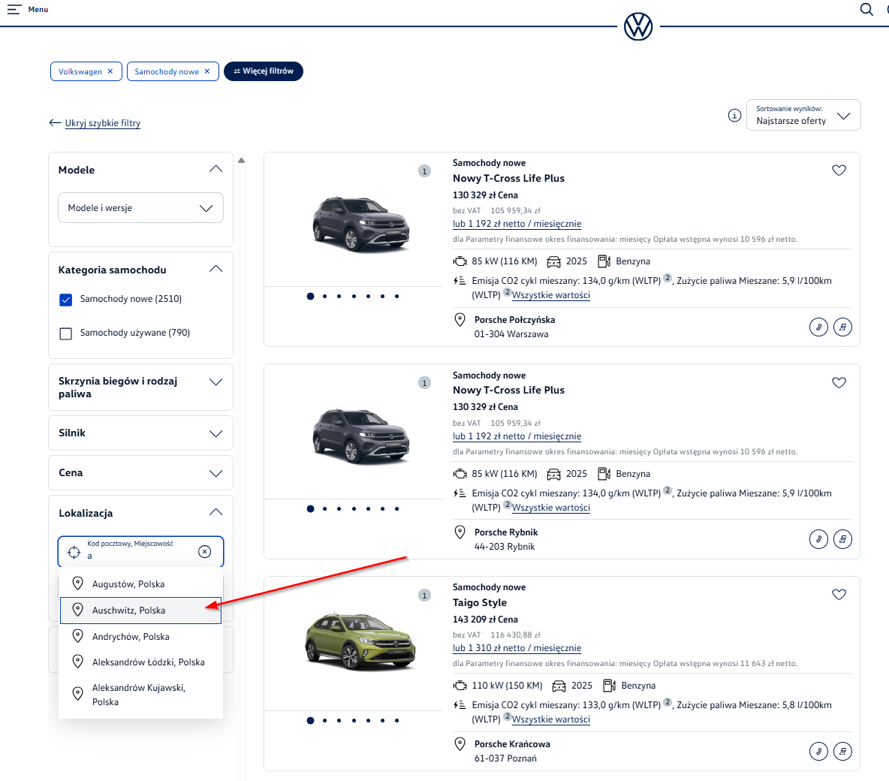The image size is (889, 781).
Task: Collapse the Lokalizacja section
Action: click(x=215, y=513)
